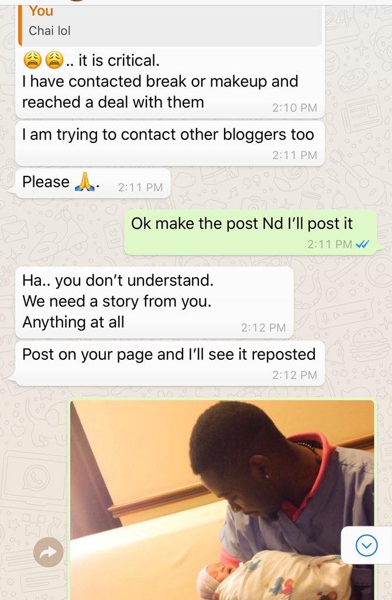The height and width of the screenshot is (600, 392).
Task: Tap 'Post on your page' message bubble
Action: pos(170,363)
